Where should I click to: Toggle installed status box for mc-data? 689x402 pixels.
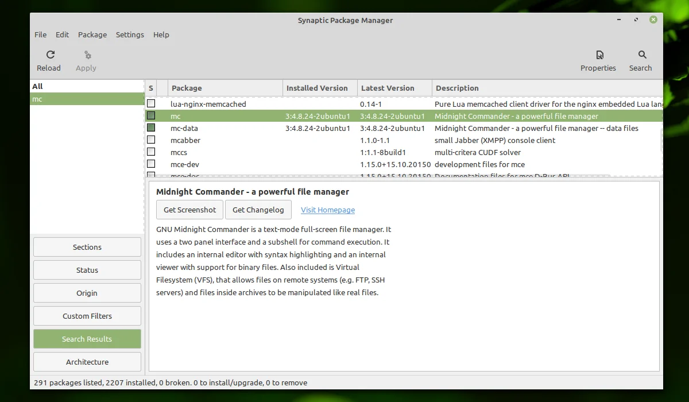(x=151, y=128)
